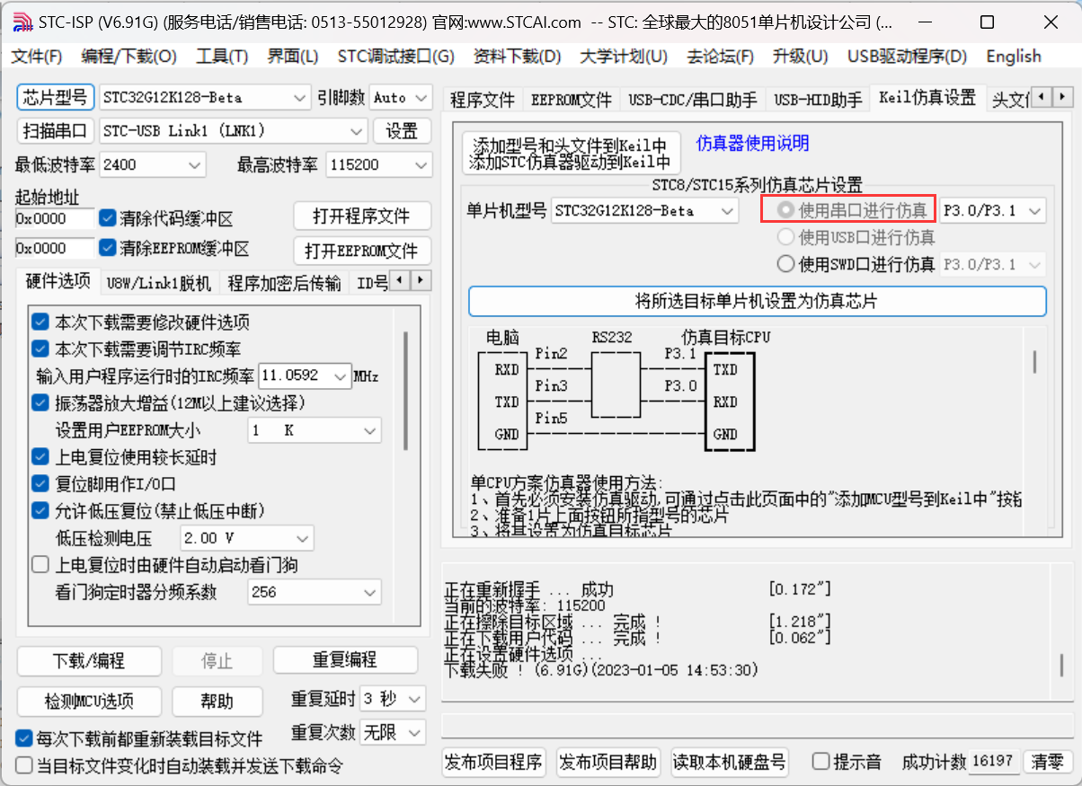This screenshot has height=786, width=1082.
Task: Toggle 清除EEPROM缓冲区 checkbox
Action: pyautogui.click(x=108, y=248)
